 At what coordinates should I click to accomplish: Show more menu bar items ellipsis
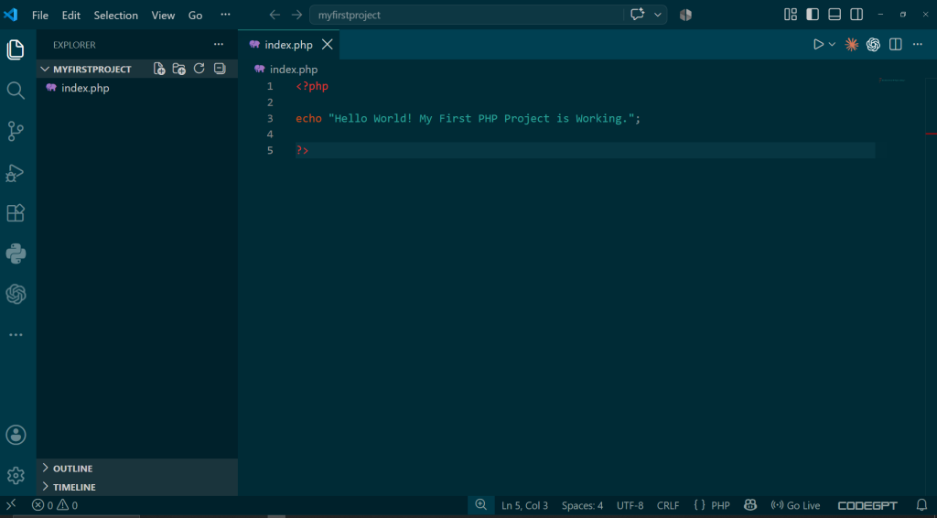click(x=225, y=15)
